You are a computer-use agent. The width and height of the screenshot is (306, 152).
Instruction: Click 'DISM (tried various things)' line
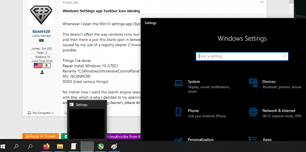(85, 82)
